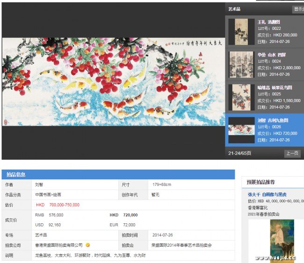Click the category text 中国书画>绘画
This screenshot has height=263, width=304.
48,195
